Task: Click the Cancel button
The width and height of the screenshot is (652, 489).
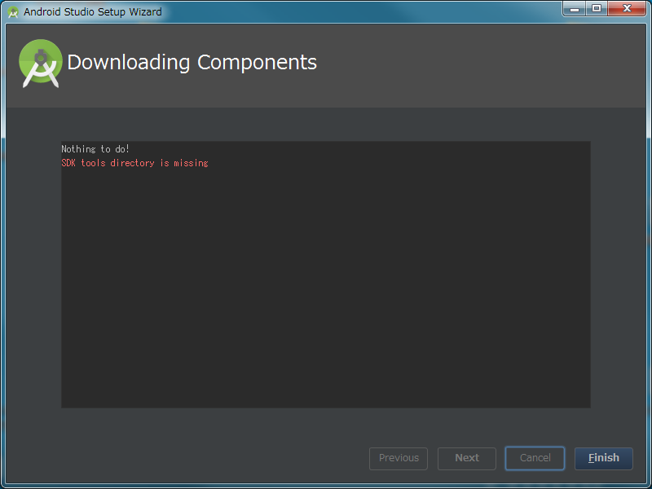Action: [x=535, y=458]
